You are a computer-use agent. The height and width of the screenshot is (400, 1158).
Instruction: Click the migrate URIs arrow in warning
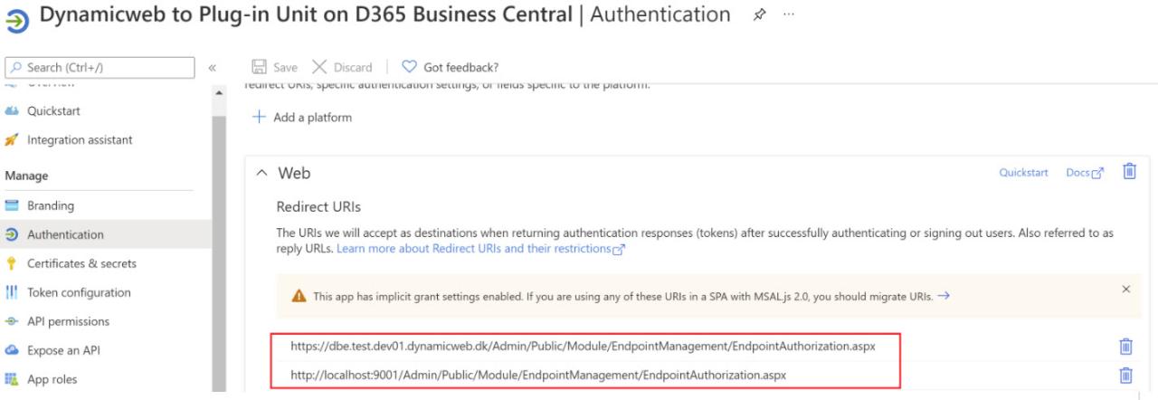944,296
